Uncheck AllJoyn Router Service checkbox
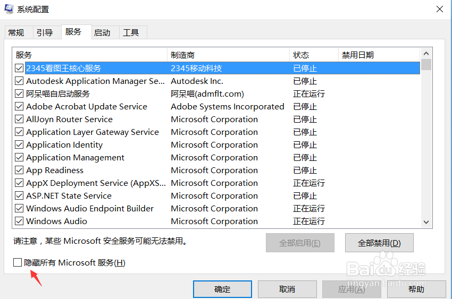This screenshot has width=452, height=299. point(19,119)
